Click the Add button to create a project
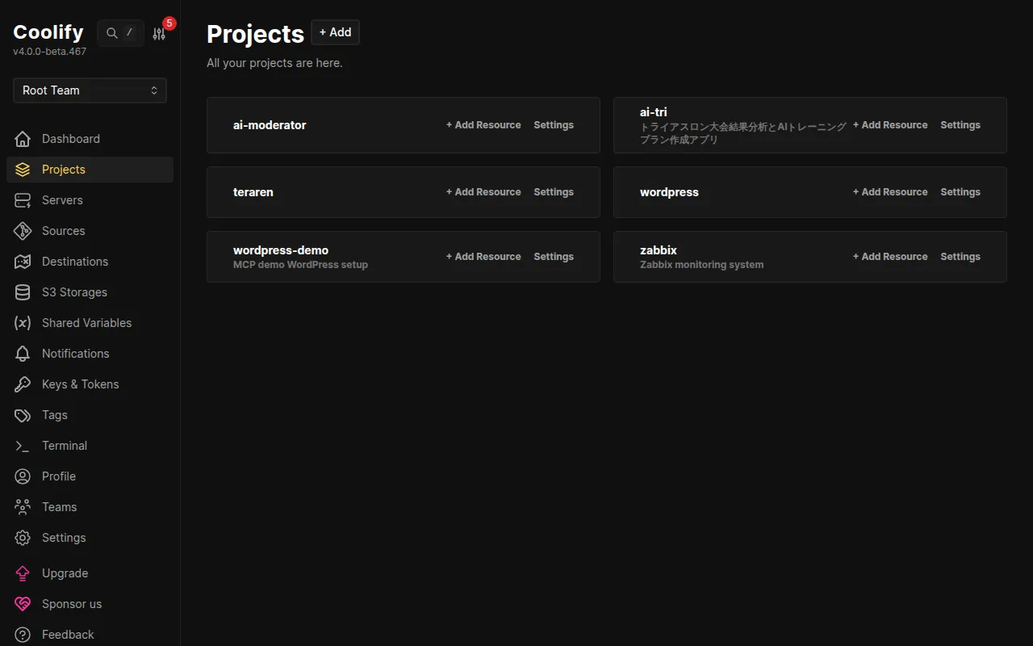 pyautogui.click(x=335, y=32)
